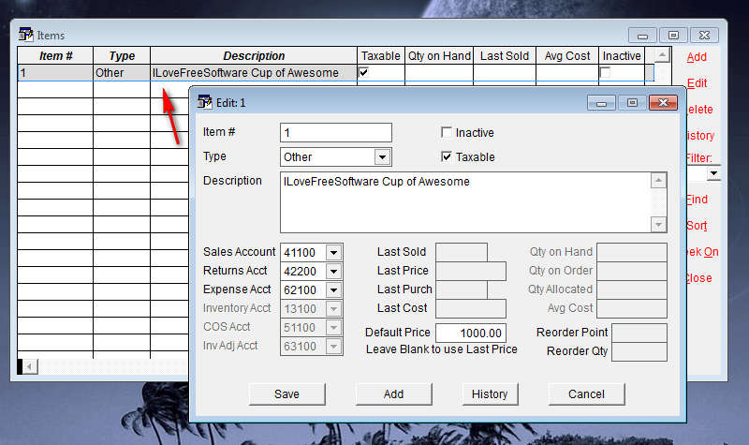The height and width of the screenshot is (445, 749).
Task: Maximize the Items window
Action: click(x=673, y=36)
